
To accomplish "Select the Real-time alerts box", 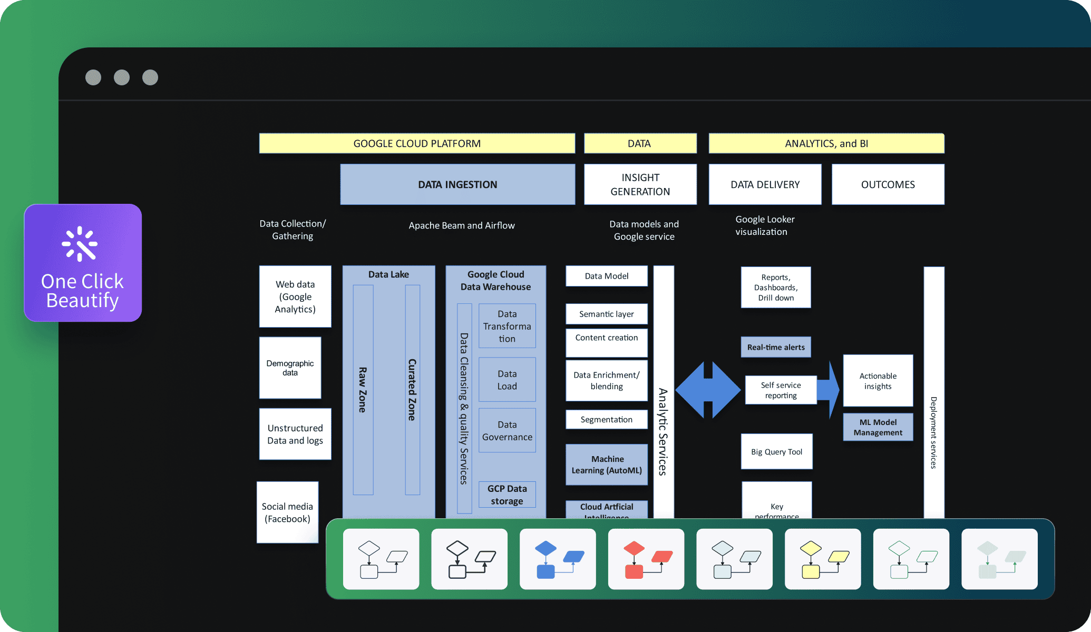I will pos(776,347).
